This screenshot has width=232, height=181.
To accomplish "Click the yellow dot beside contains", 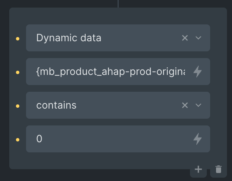I will [18, 106].
